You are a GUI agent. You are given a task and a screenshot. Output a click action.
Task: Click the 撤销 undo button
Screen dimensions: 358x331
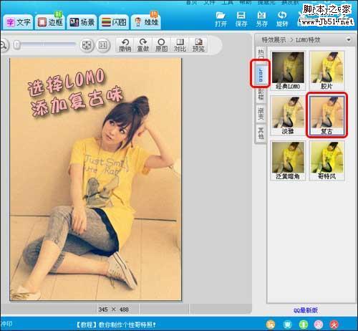coord(125,45)
